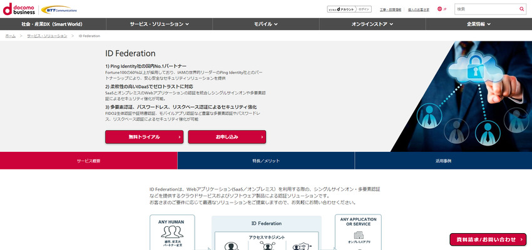The width and height of the screenshot is (532, 250).
Task: Open the d account login button
Action: [349, 9]
